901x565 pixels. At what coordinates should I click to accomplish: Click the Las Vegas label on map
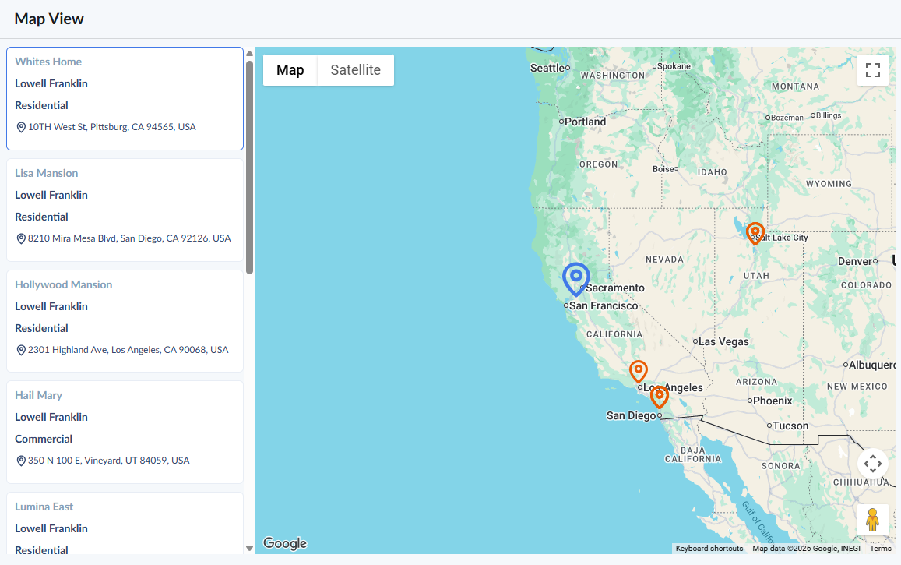(x=723, y=341)
